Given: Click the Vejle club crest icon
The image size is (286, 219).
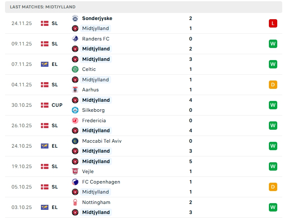Looking at the screenshot, I should click(x=75, y=171).
